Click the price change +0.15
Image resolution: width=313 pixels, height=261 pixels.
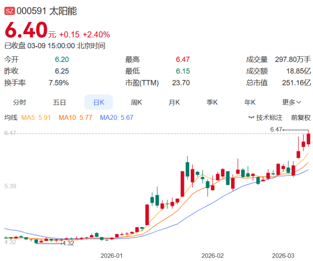(x=69, y=35)
